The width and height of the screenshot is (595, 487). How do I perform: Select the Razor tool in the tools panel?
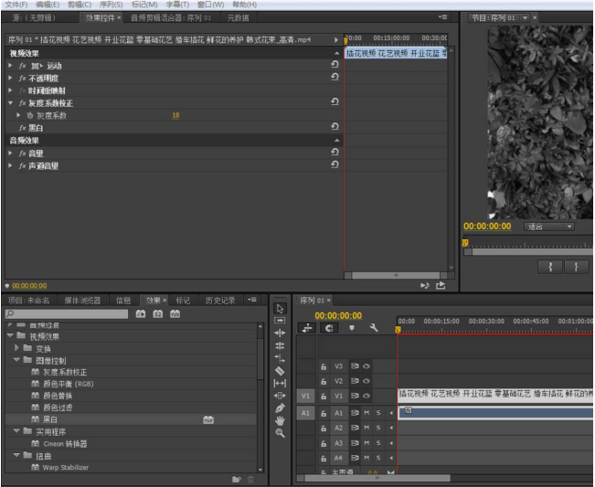click(x=280, y=371)
